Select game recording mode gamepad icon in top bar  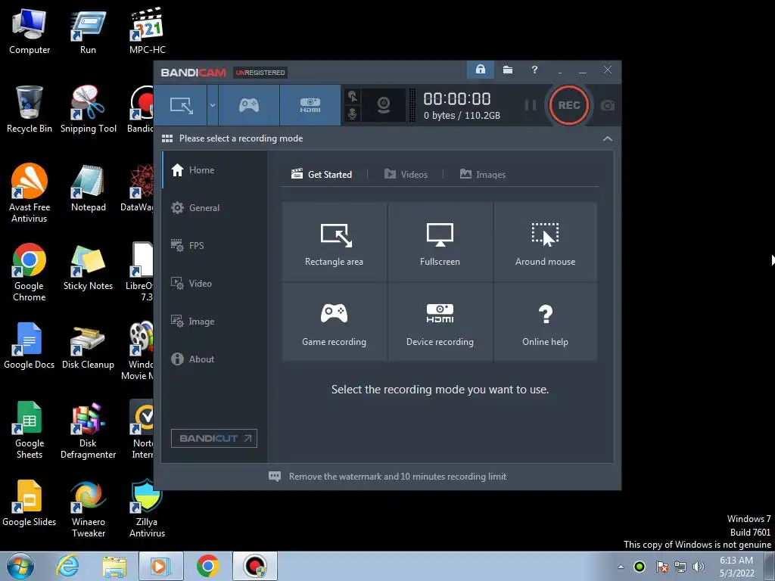(248, 105)
